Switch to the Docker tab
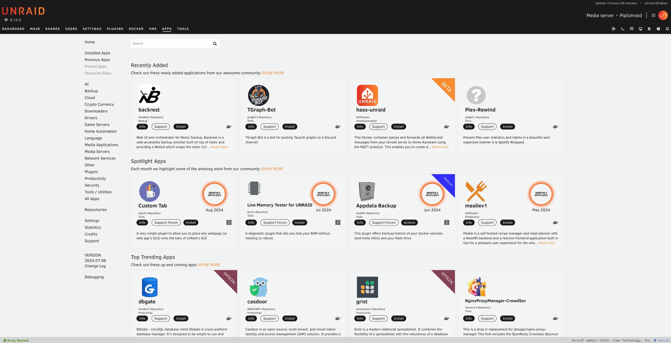The width and height of the screenshot is (671, 343). click(136, 29)
